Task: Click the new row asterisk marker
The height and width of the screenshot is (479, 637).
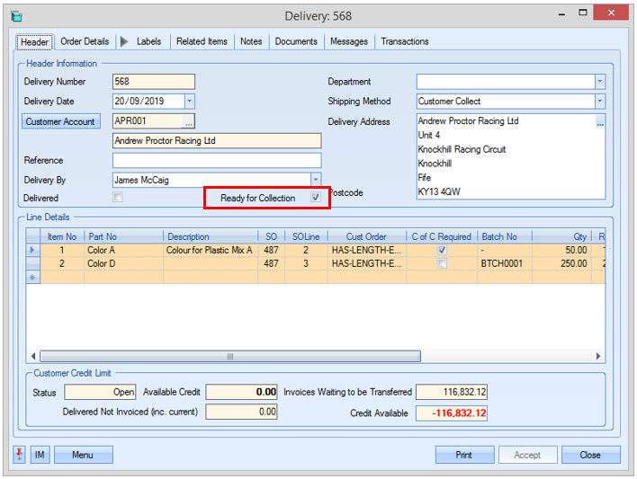Action: (34, 278)
